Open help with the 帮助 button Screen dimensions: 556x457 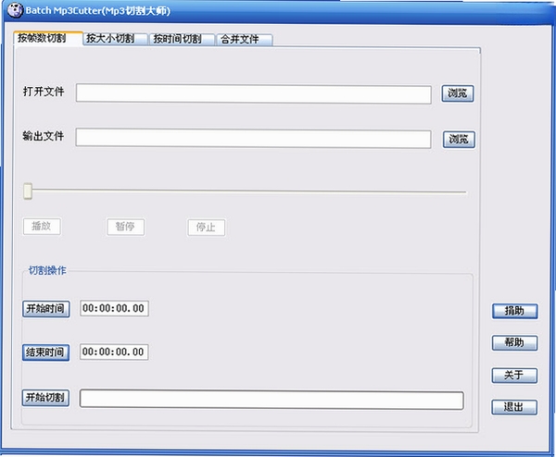(x=514, y=342)
